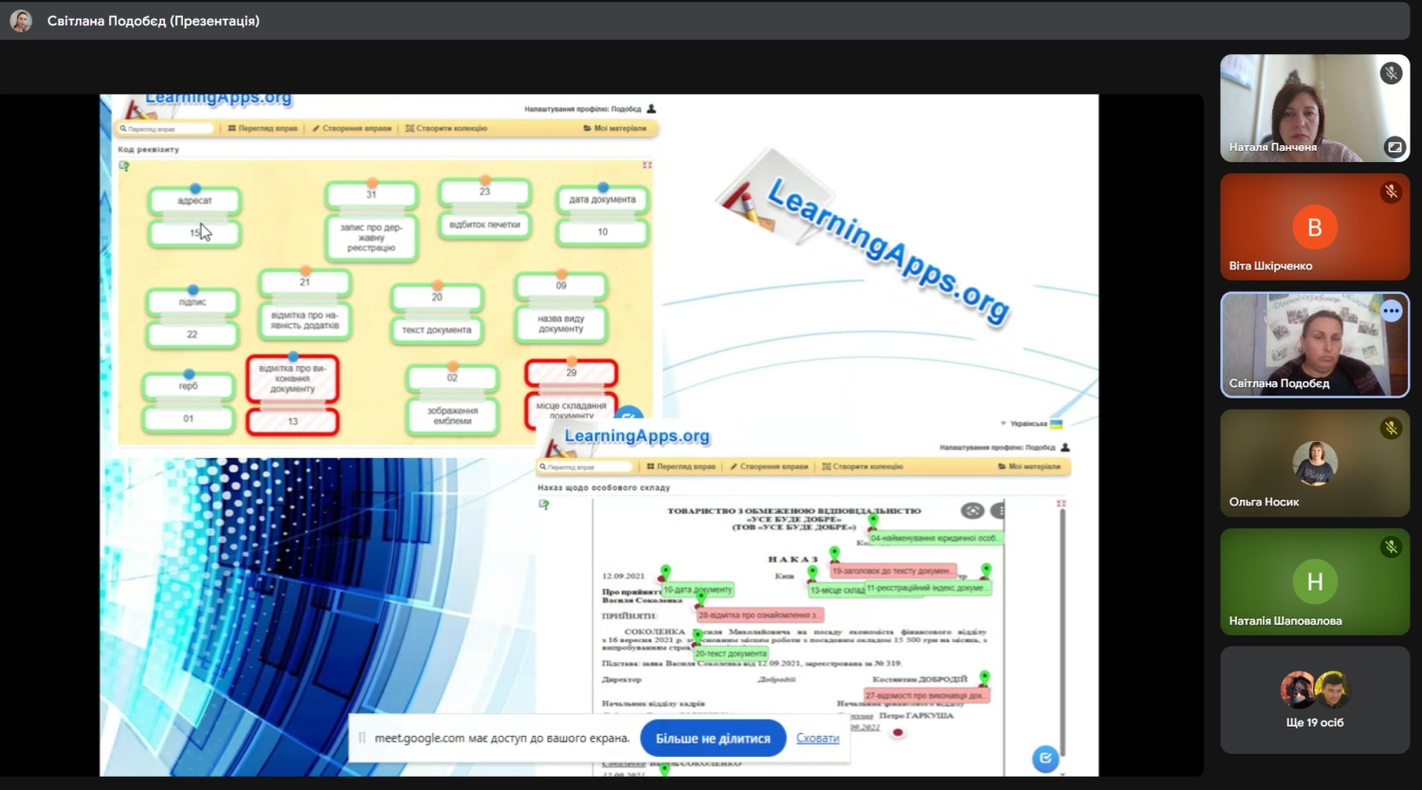Click muted microphone icon on Наталія Шаповалова tile
Screen dimensions: 1422x790
[1391, 547]
